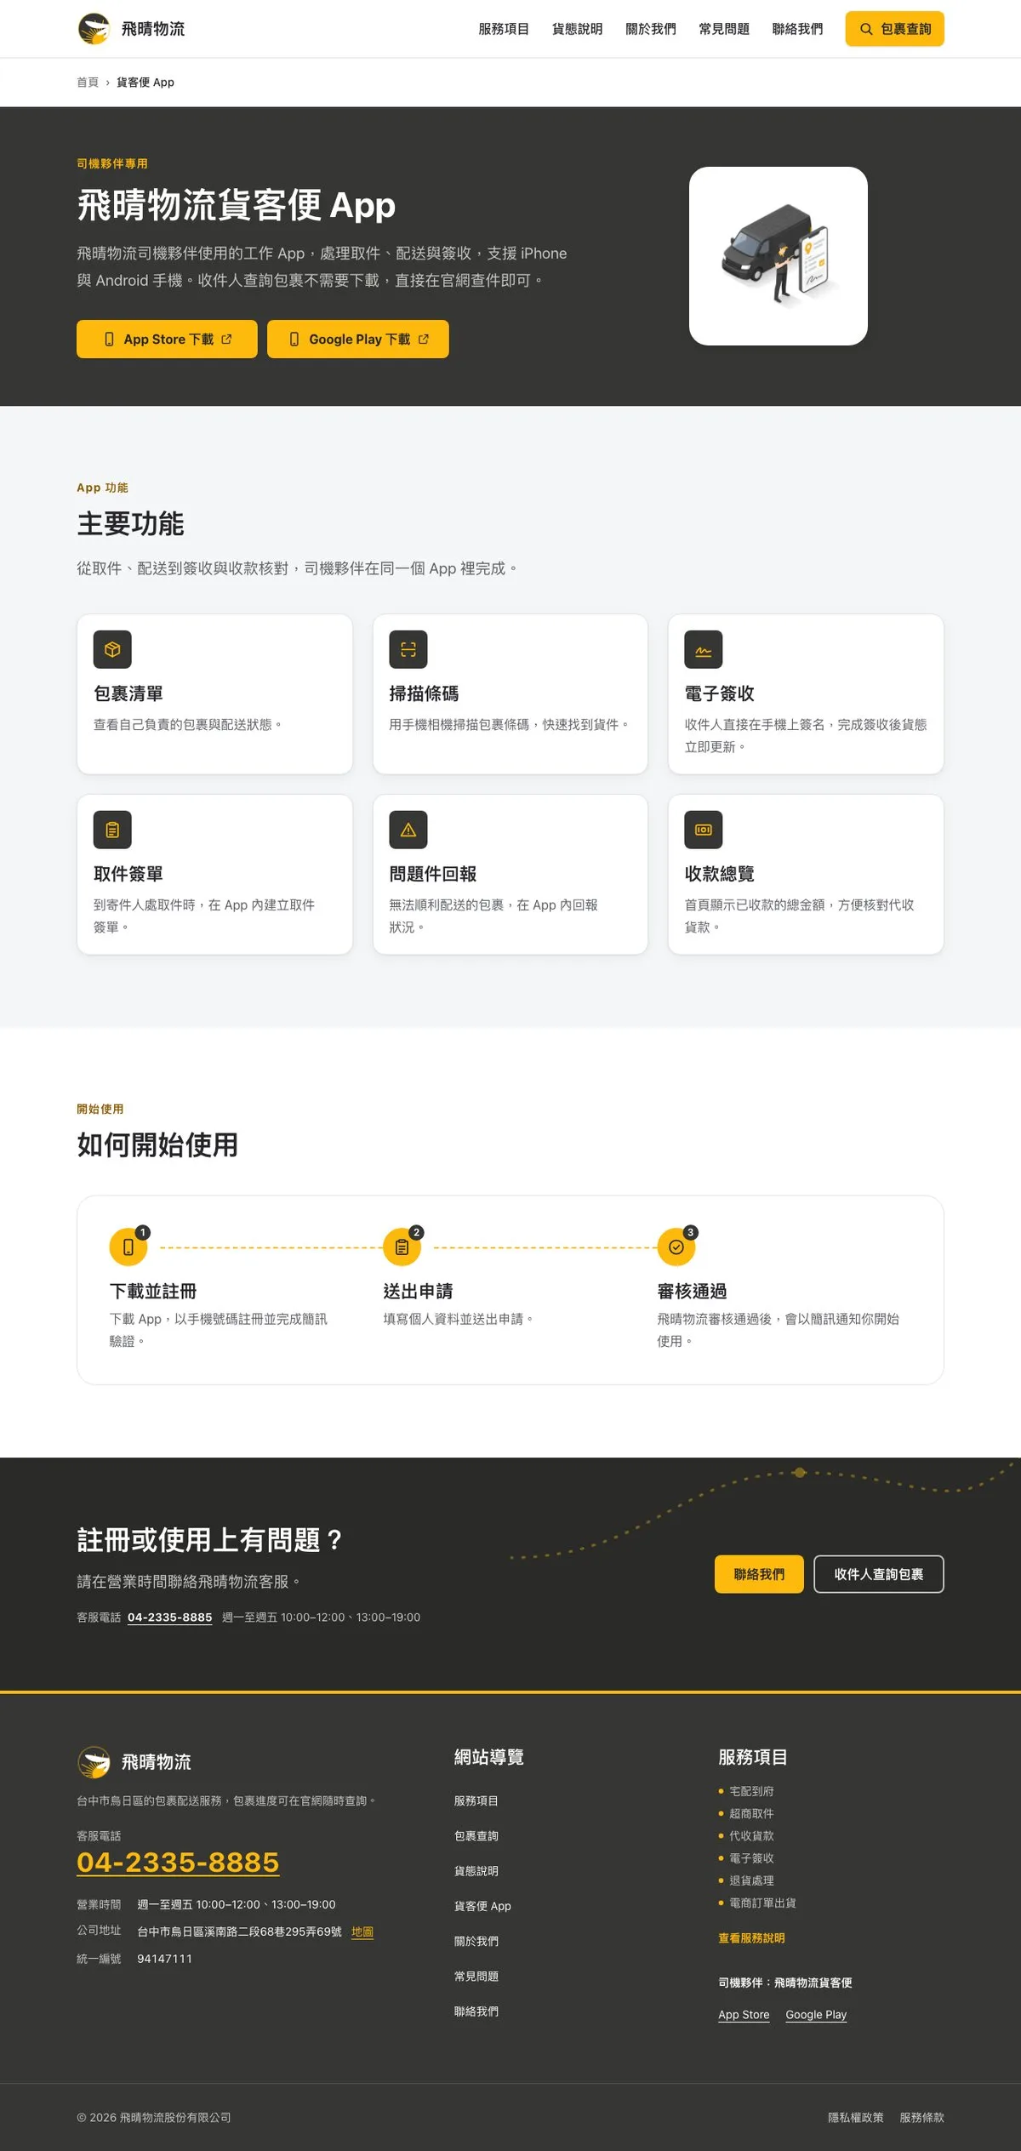Click the 審核通過 checkmark step icon
This screenshot has height=2151, width=1021.
[x=676, y=1247]
